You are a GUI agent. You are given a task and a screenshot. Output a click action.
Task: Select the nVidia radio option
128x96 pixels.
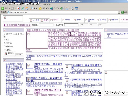click(x=5, y=43)
